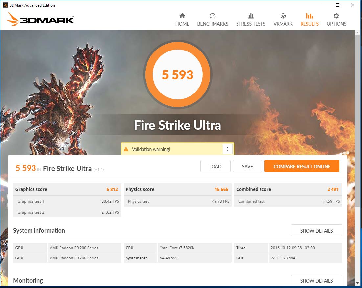Click the Benchmarks gauge icon
The height and width of the screenshot is (288, 362).
[213, 16]
